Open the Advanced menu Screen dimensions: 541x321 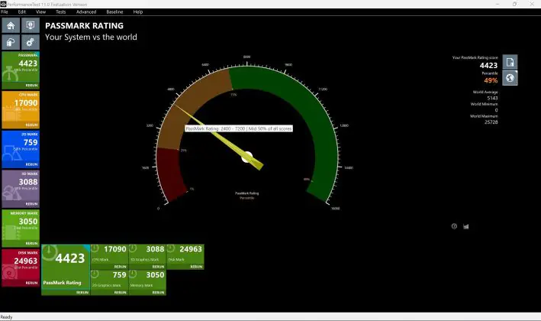(86, 11)
